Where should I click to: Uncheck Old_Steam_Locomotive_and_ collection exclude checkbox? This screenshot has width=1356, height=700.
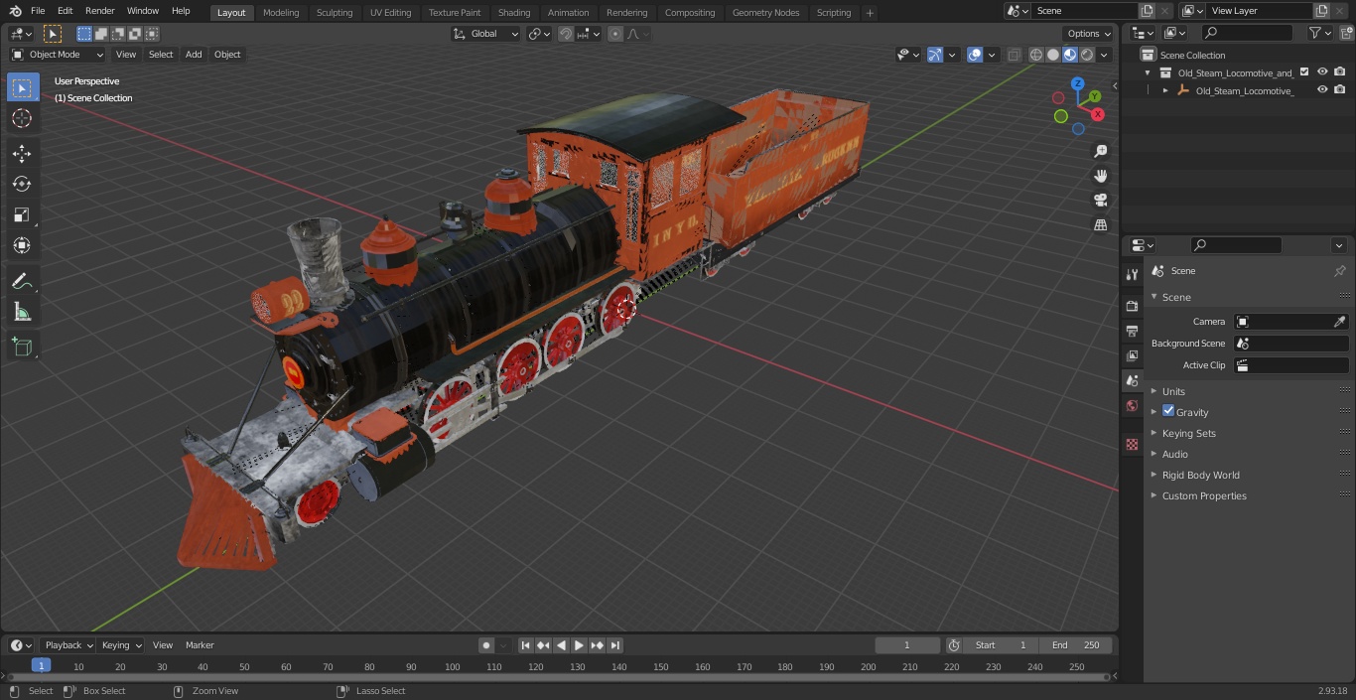click(x=1304, y=71)
